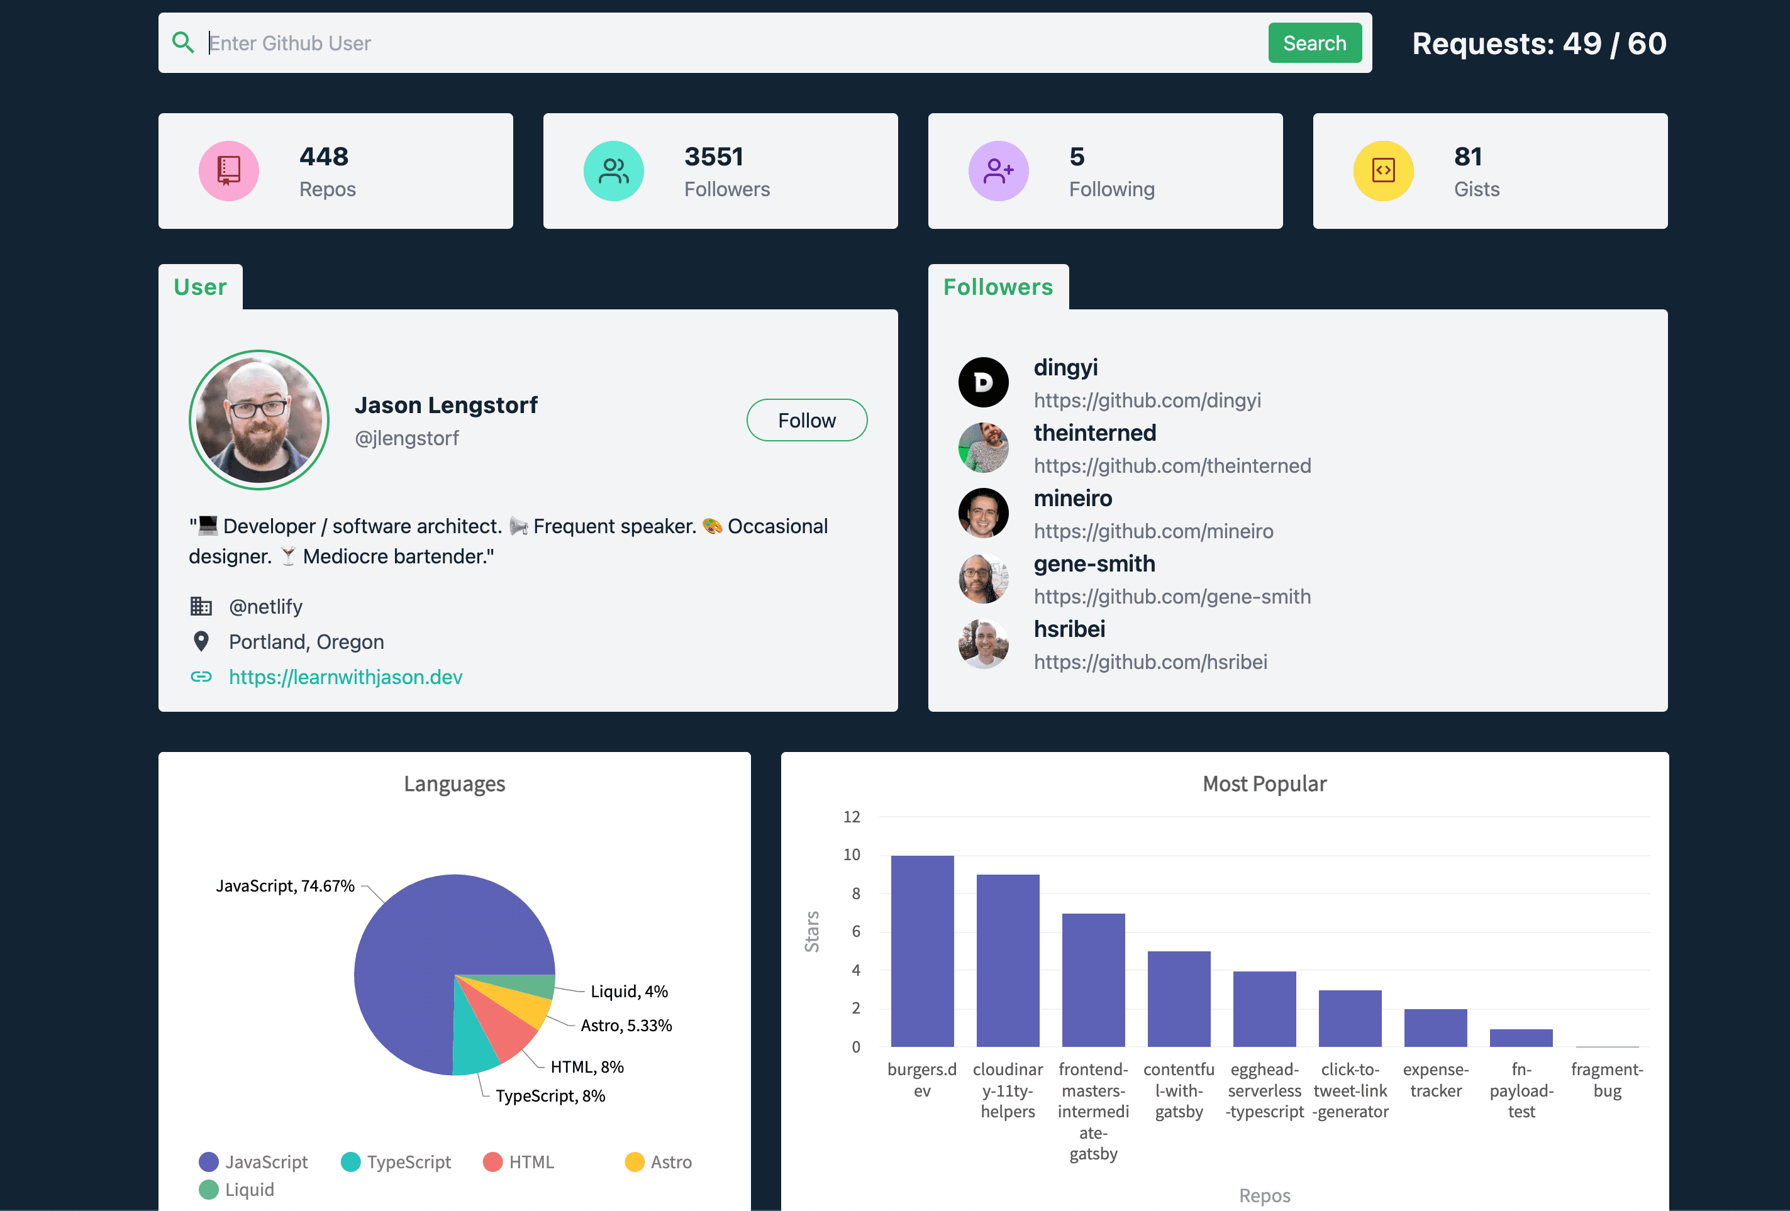1790x1211 pixels.
Task: Click the link chain icon beside learnwithjason.dev
Action: tap(201, 677)
